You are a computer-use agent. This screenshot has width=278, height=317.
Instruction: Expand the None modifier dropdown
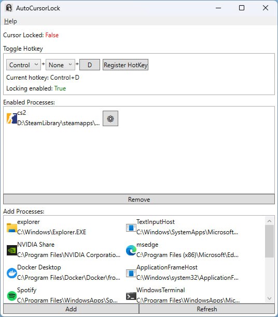[60, 65]
